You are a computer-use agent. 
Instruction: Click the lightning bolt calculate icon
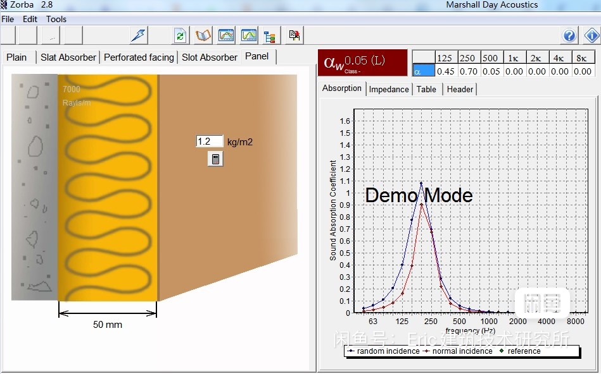pos(139,35)
